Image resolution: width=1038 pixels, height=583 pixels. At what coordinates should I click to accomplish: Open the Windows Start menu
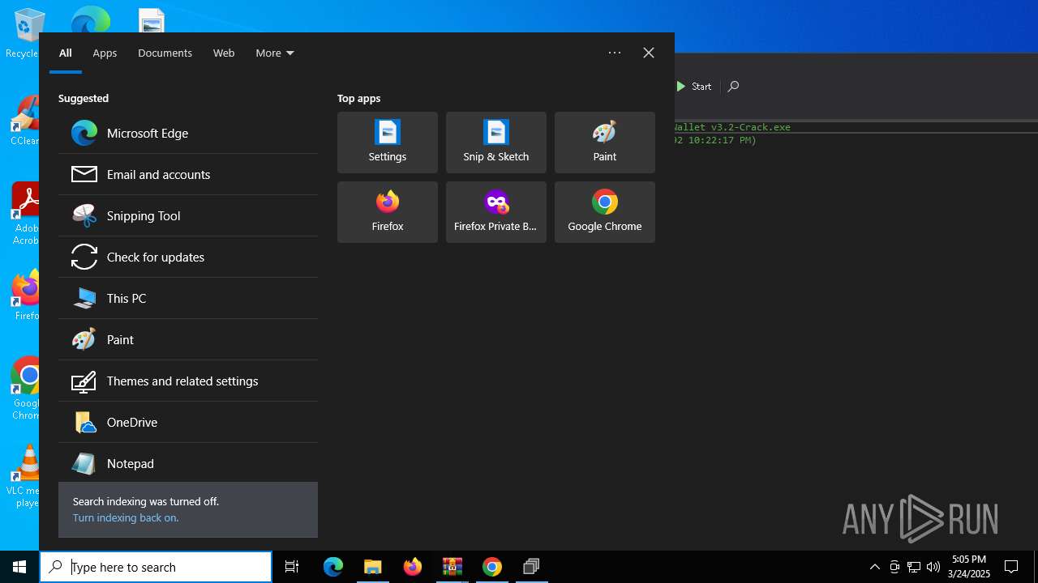(x=19, y=567)
